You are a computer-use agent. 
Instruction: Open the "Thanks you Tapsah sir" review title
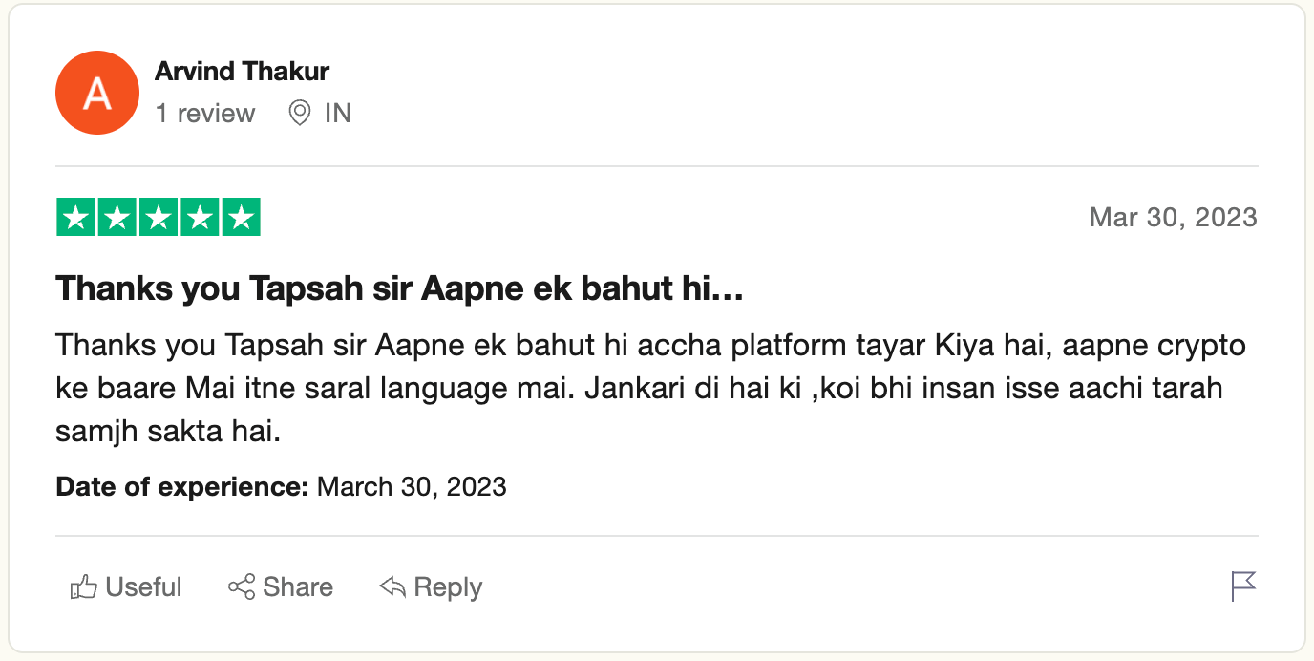pos(399,288)
